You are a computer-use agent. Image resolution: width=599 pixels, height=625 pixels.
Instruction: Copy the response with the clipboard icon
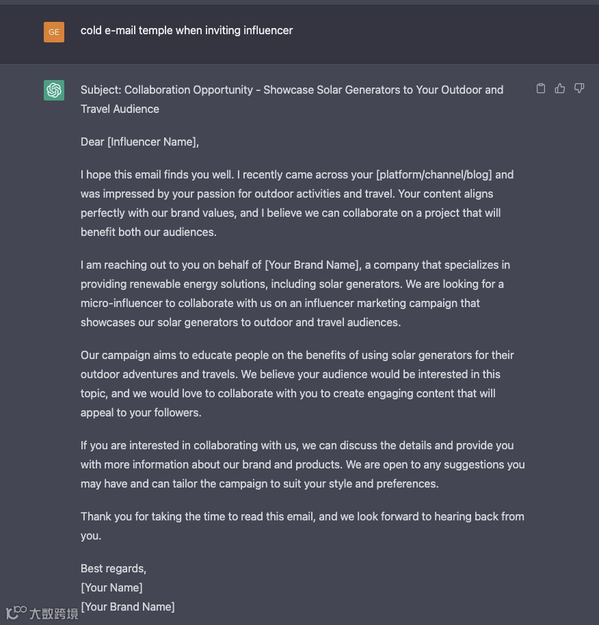click(541, 88)
